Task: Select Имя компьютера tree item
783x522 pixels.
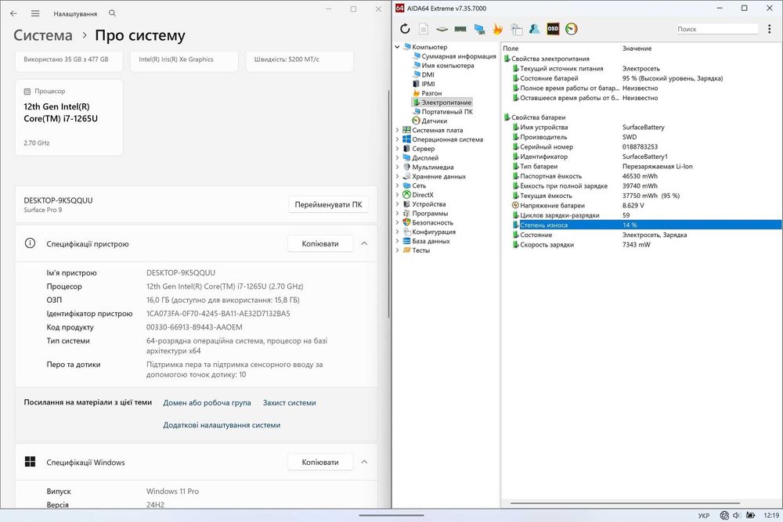Action: click(x=447, y=66)
